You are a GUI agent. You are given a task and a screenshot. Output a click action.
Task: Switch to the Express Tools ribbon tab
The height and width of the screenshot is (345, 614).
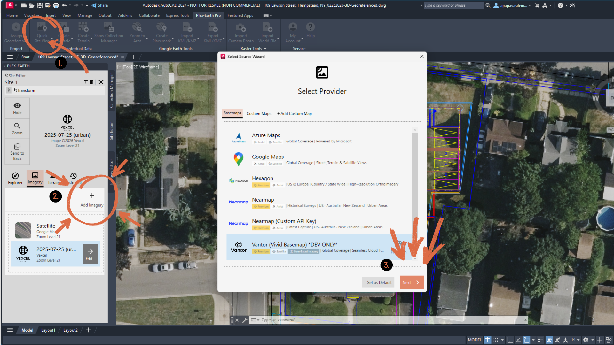pyautogui.click(x=177, y=15)
